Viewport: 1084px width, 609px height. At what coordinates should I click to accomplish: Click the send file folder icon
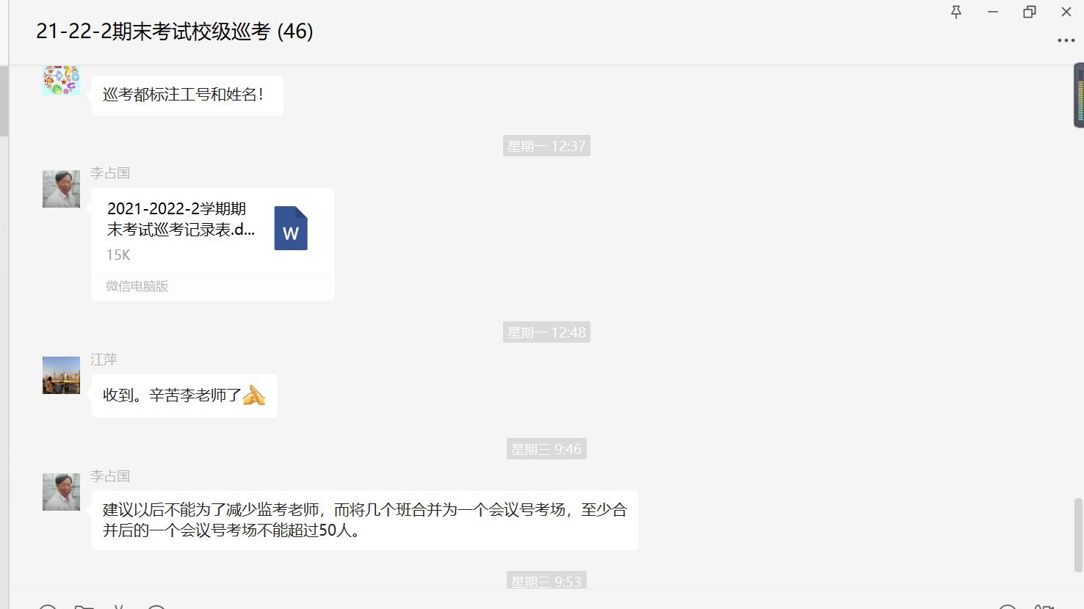[84, 606]
